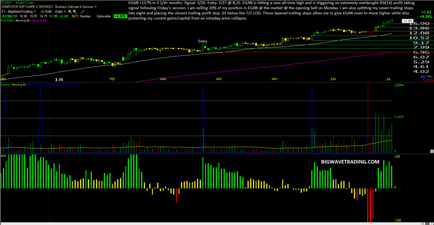This screenshot has width=434, height=225.
Task: Click the 4.02 price axis label
Action: (421, 71)
